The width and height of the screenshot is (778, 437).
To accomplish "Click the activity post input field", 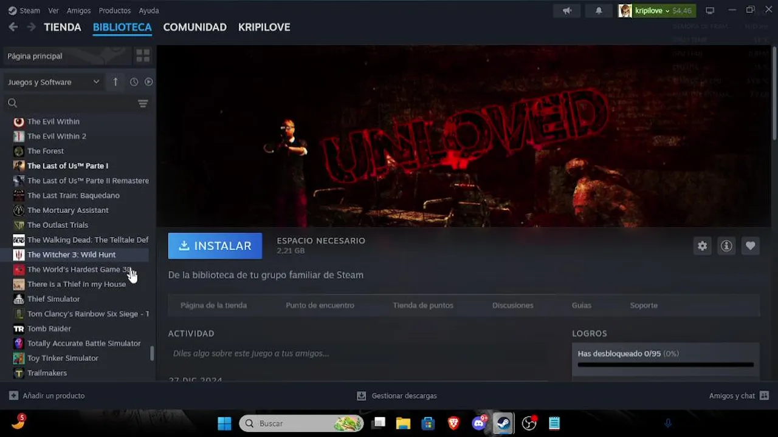I will point(359,353).
